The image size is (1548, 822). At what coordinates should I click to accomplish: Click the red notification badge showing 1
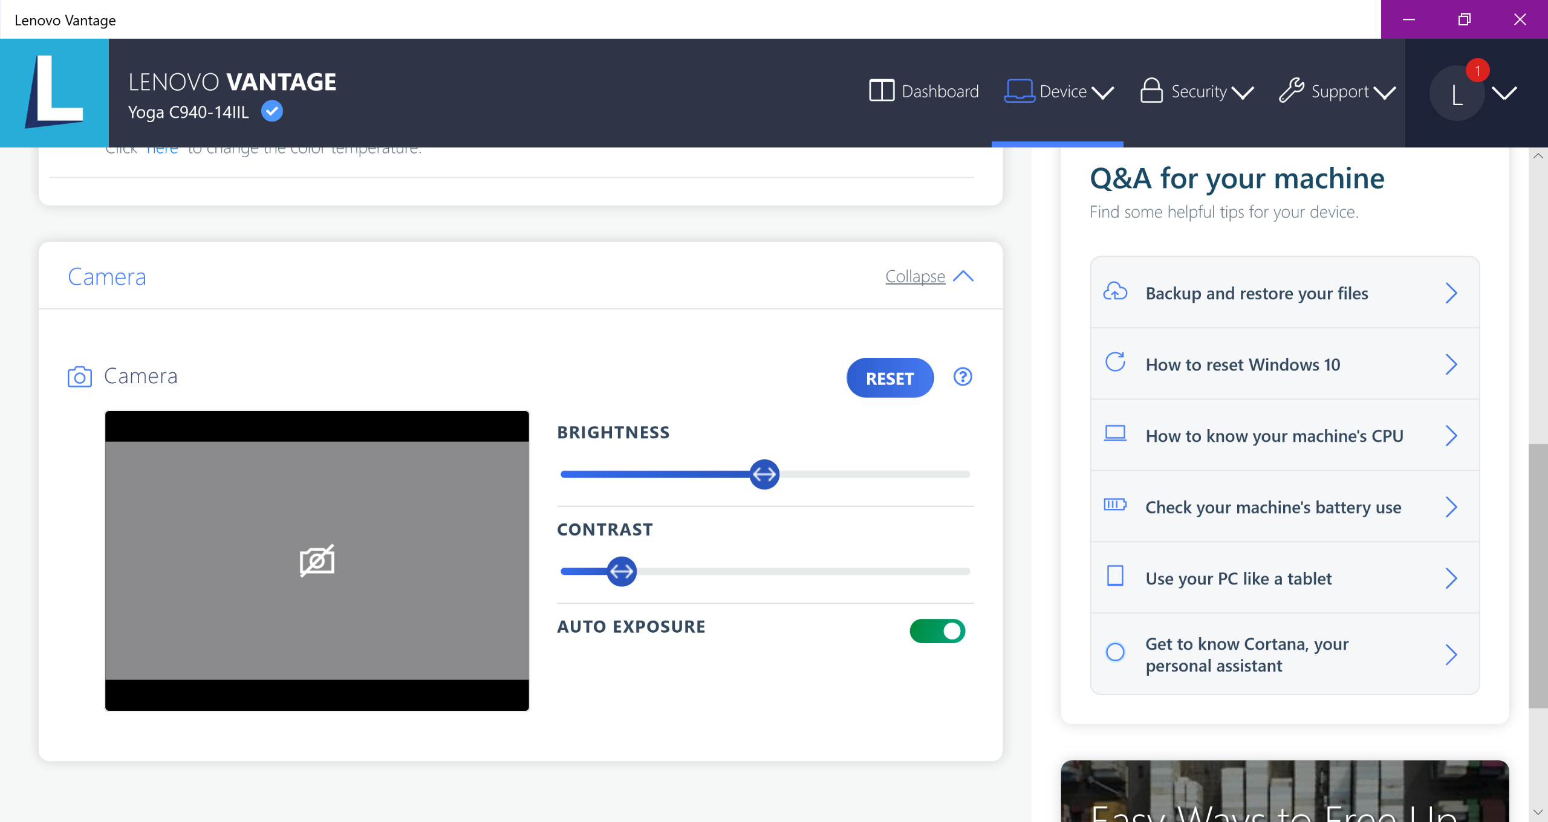[x=1477, y=71]
